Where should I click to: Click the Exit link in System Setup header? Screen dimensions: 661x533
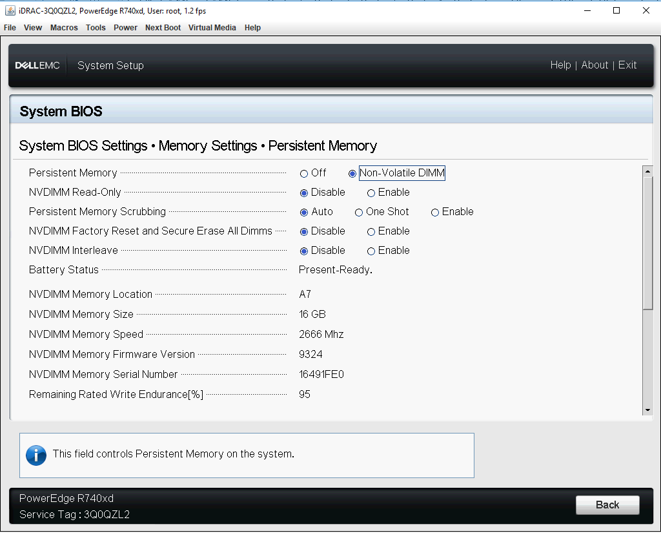[627, 65]
